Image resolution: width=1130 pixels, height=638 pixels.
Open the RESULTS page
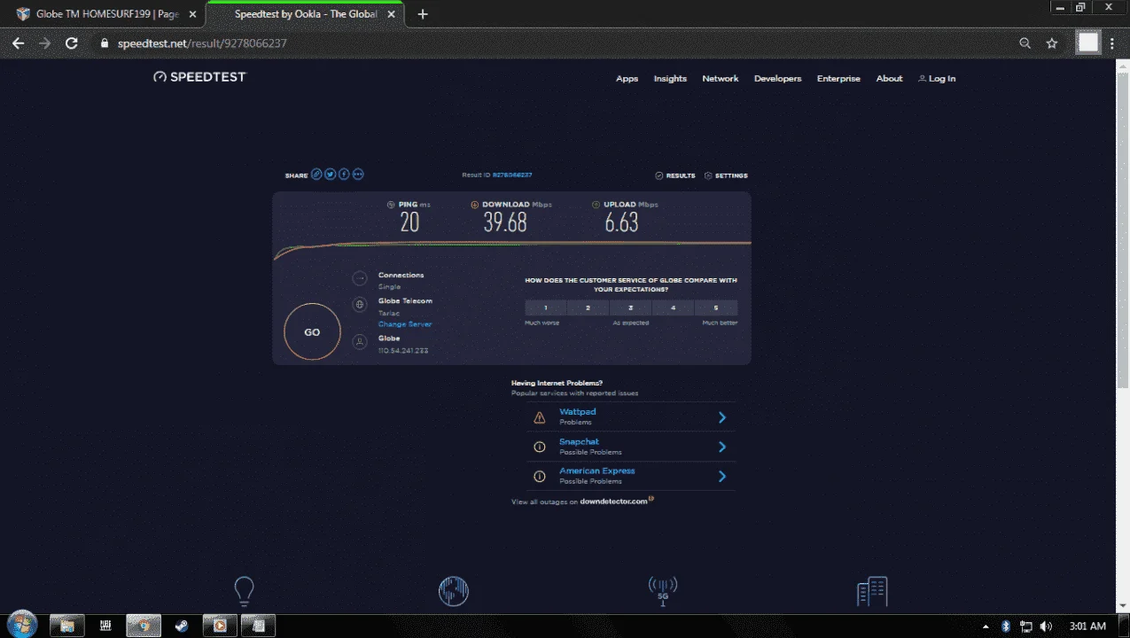point(675,175)
